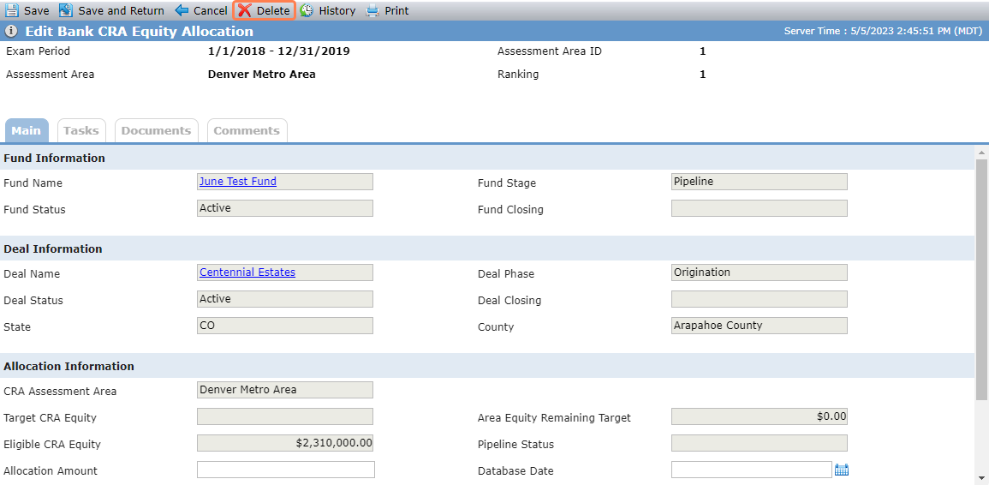Open the June Test Fund link

pos(238,182)
